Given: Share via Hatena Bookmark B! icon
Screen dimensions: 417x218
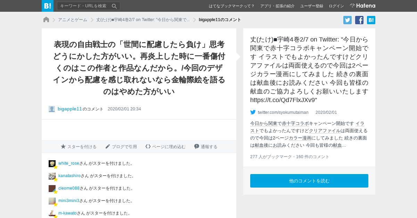Looking at the screenshot, I should coord(371,20).
